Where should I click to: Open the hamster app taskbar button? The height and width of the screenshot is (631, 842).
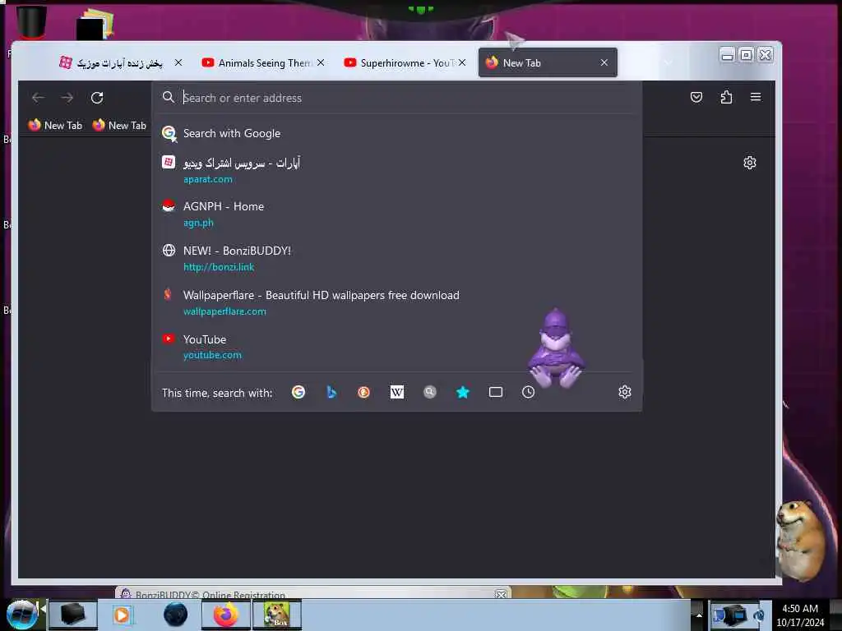click(x=277, y=615)
